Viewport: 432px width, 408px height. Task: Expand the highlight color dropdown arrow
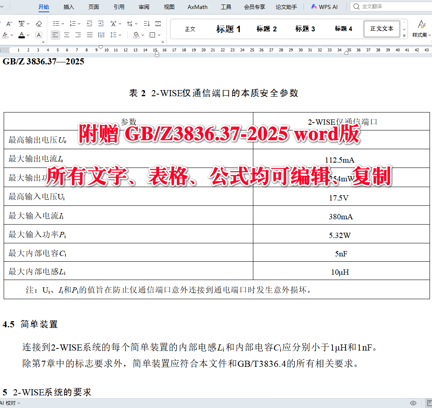click(x=11, y=35)
